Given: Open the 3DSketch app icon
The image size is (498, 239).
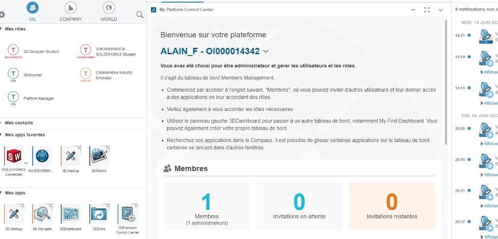Looking at the screenshot, I should point(99,157).
